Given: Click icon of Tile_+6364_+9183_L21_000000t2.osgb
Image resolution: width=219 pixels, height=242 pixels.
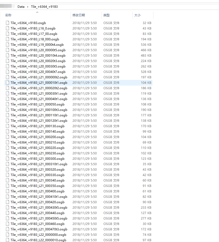Looking at the screenshot, I should pos(7,77).
